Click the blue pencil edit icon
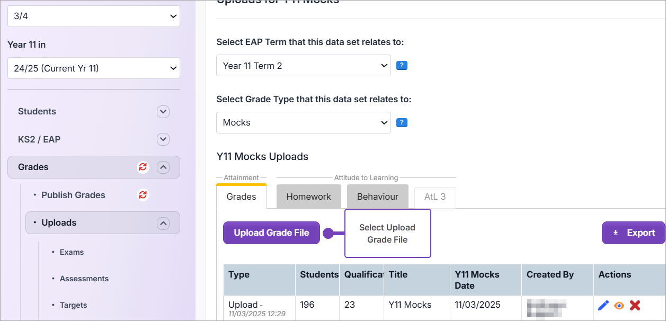 click(x=603, y=305)
